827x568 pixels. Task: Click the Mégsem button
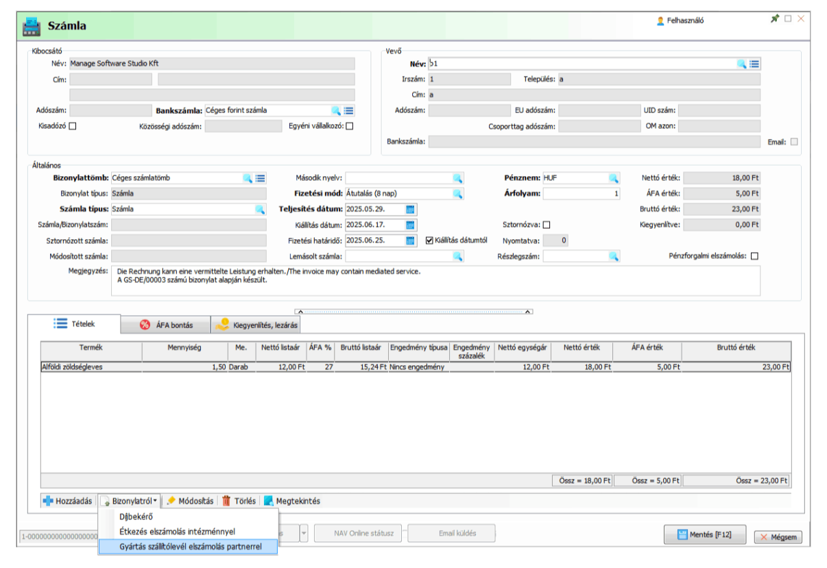tap(778, 536)
